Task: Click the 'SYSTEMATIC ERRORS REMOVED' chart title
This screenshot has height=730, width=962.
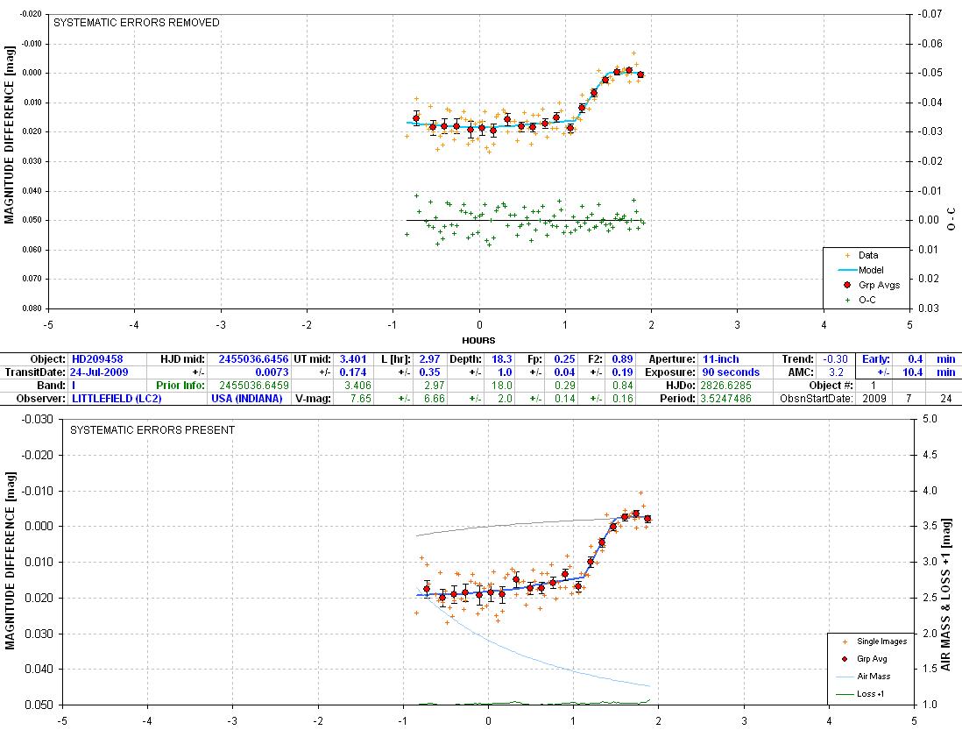Action: pos(136,23)
